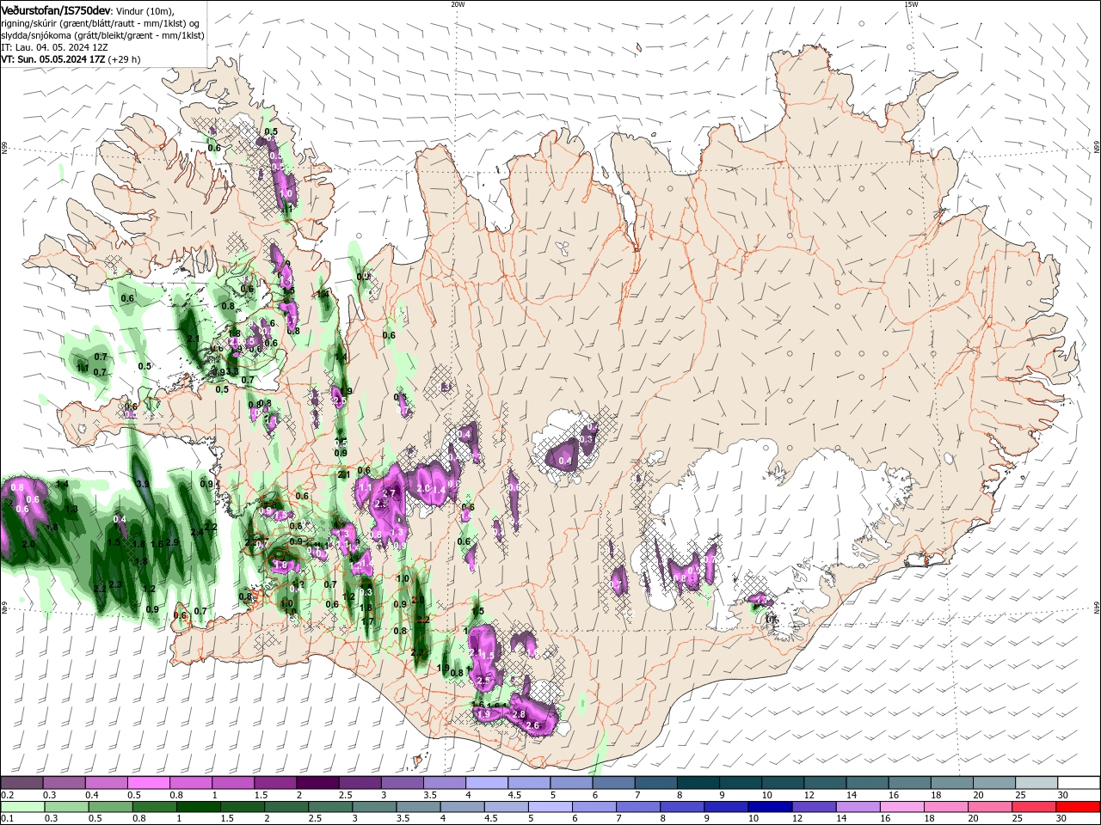Screen dimensions: 1101x825
Task: Click the '0.2' label in the snow legend
Action: (8, 795)
